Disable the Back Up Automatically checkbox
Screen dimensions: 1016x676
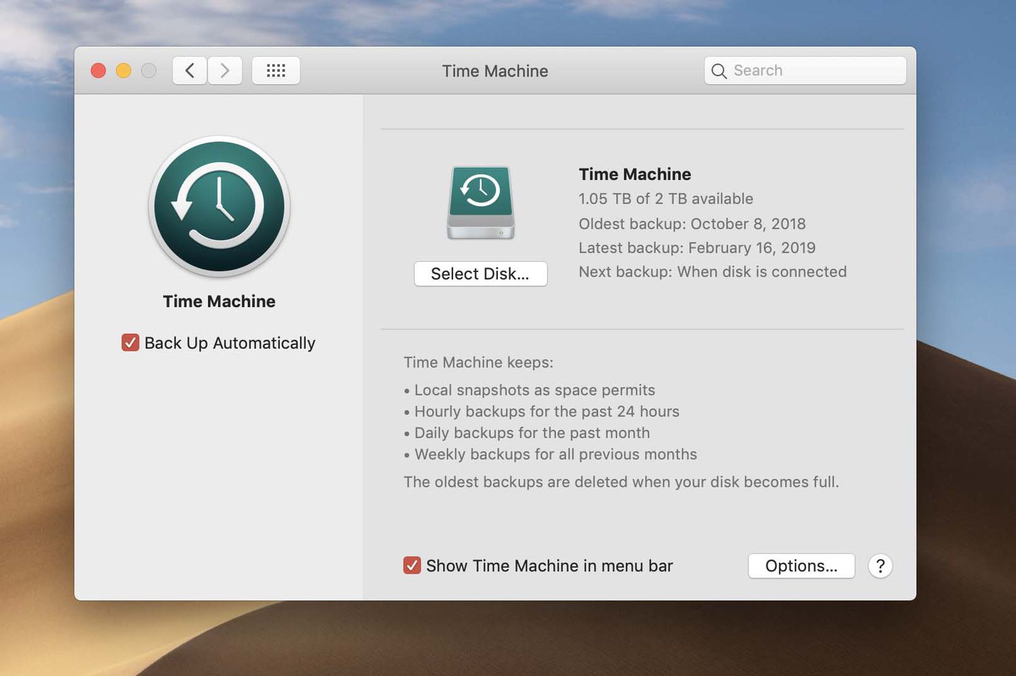tap(130, 343)
